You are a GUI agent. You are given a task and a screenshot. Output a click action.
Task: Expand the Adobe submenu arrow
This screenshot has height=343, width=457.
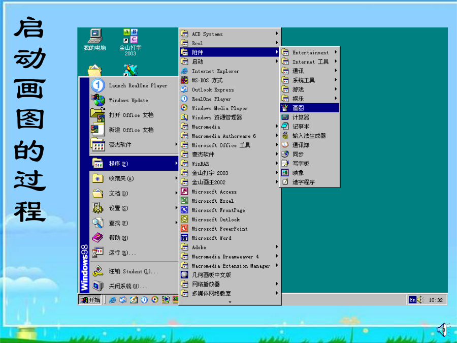277,247
